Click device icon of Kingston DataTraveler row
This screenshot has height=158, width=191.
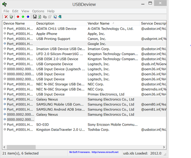[x=5, y=129]
